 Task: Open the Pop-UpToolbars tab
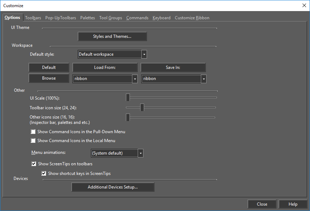click(x=61, y=18)
